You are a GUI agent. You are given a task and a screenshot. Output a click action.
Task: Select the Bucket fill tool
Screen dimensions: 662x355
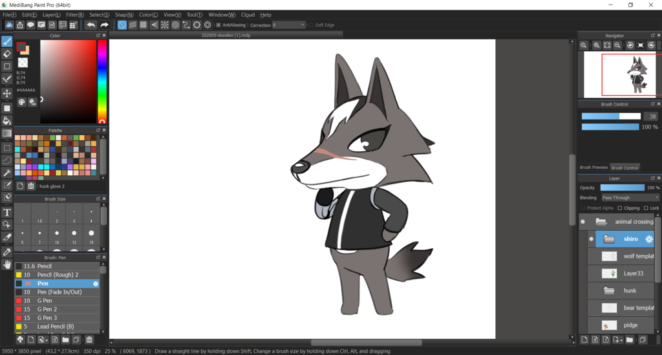(x=7, y=120)
